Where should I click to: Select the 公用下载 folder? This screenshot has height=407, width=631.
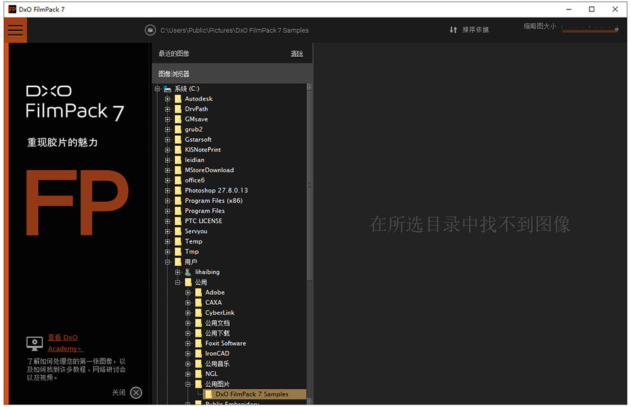[217, 333]
